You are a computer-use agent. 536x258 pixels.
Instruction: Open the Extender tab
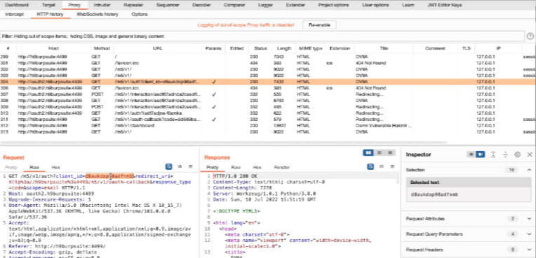(x=295, y=5)
